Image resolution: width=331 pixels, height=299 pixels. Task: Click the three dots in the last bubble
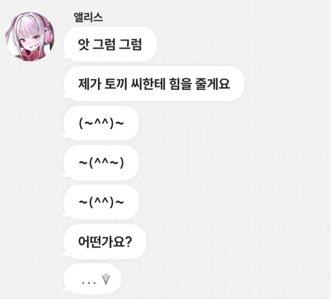click(89, 282)
